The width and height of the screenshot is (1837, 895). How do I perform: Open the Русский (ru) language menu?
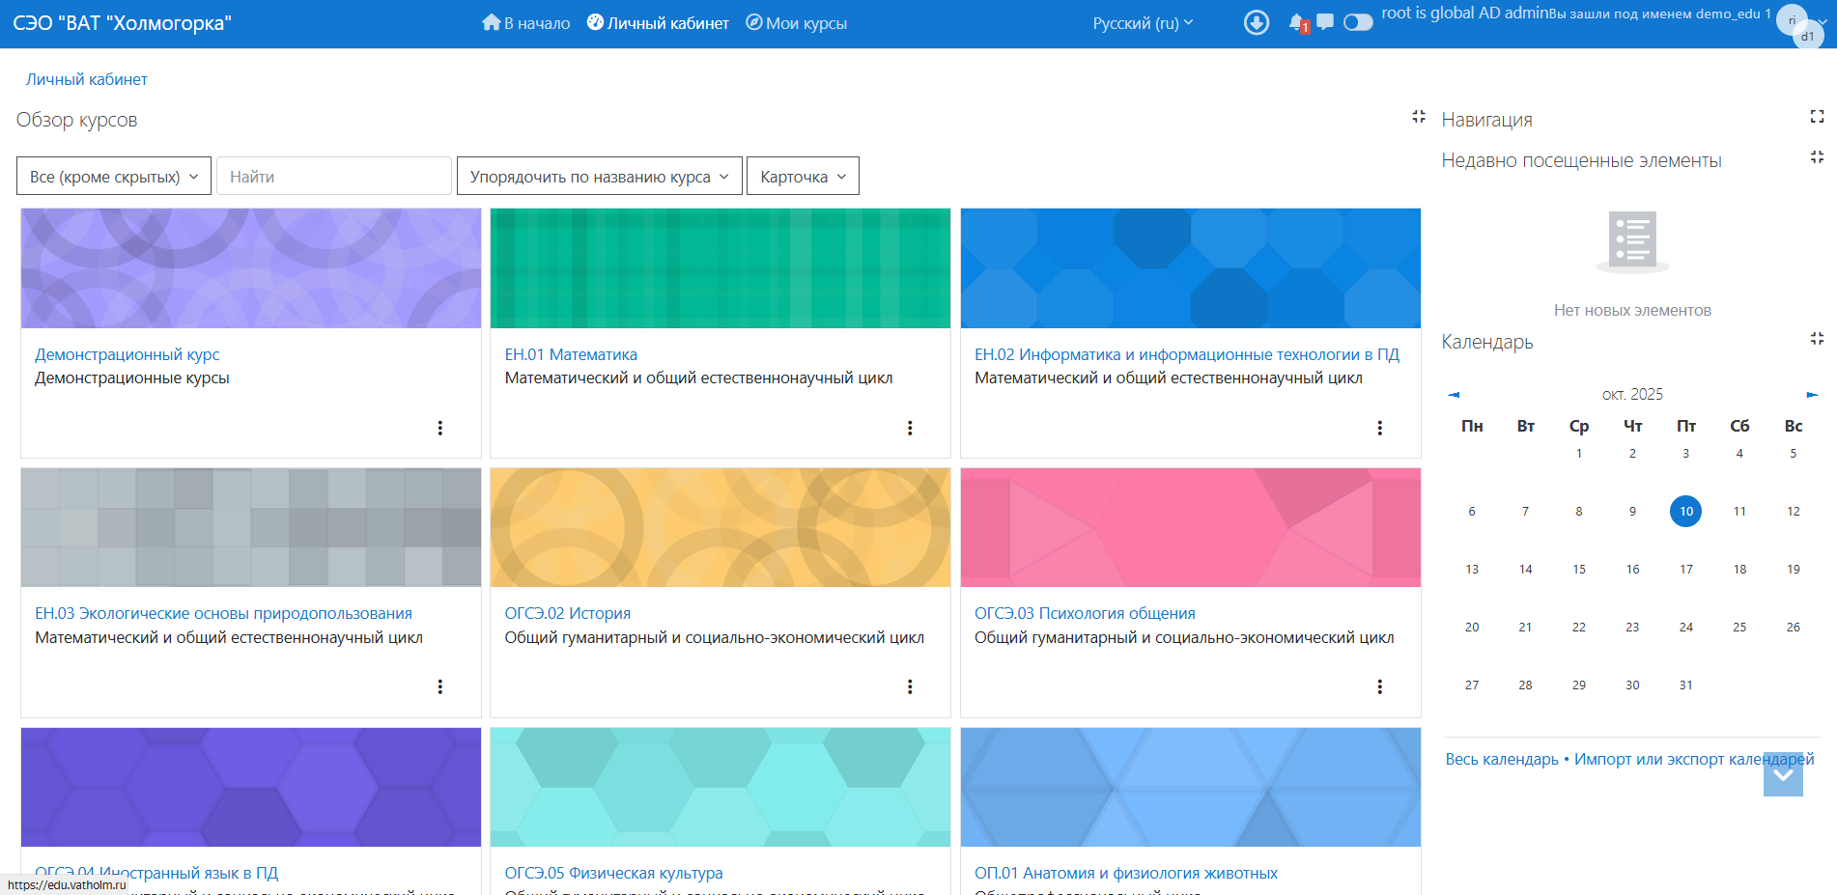pyautogui.click(x=1143, y=23)
